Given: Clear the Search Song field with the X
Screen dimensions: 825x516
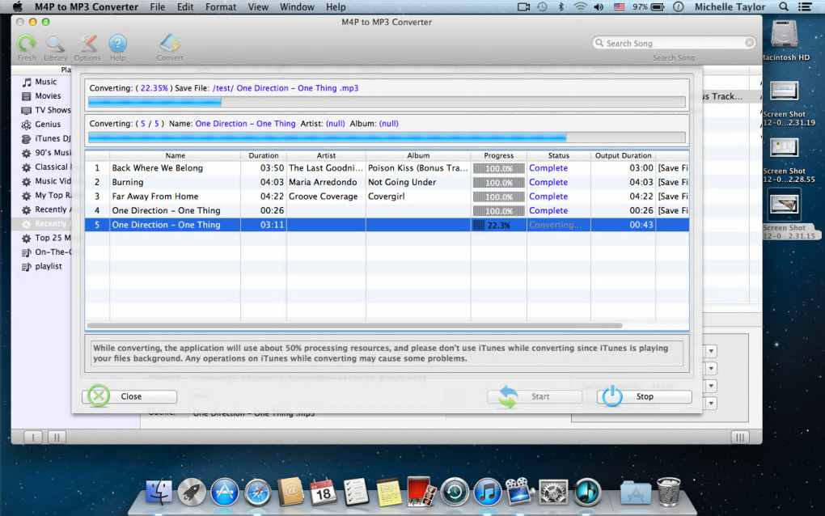Looking at the screenshot, I should [749, 43].
